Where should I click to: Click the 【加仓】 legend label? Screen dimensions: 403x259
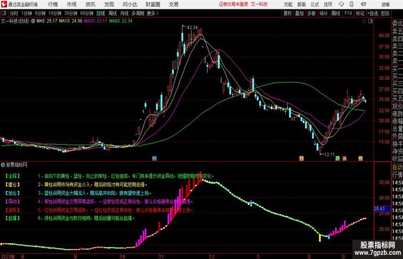coord(13,193)
